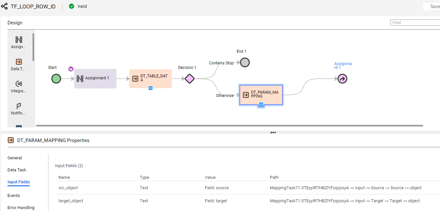Click the green Valid checkmark icon
The height and width of the screenshot is (211, 440).
click(x=72, y=6)
